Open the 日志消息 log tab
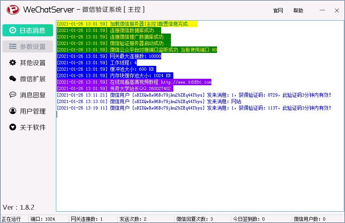345x223 pixels. coord(28,30)
